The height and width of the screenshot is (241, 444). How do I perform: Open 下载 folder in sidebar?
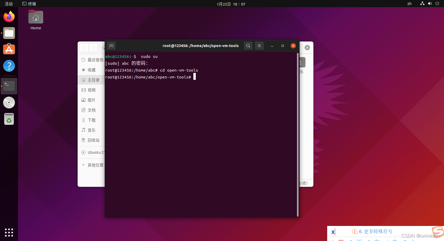pos(91,120)
